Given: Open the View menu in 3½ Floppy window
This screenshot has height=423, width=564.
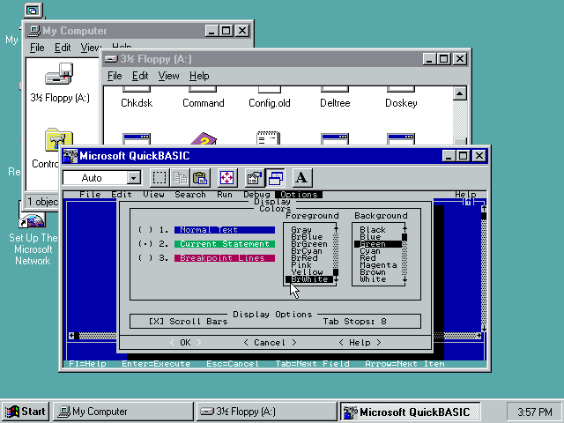Looking at the screenshot, I should [x=168, y=76].
